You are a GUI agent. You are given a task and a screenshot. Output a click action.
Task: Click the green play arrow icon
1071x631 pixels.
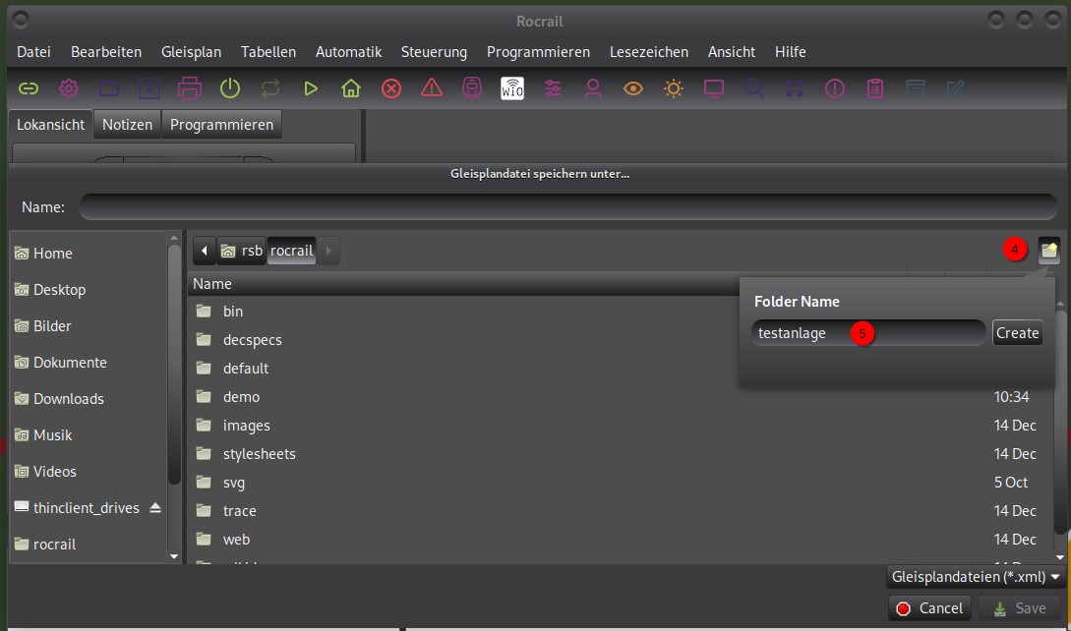(x=311, y=88)
